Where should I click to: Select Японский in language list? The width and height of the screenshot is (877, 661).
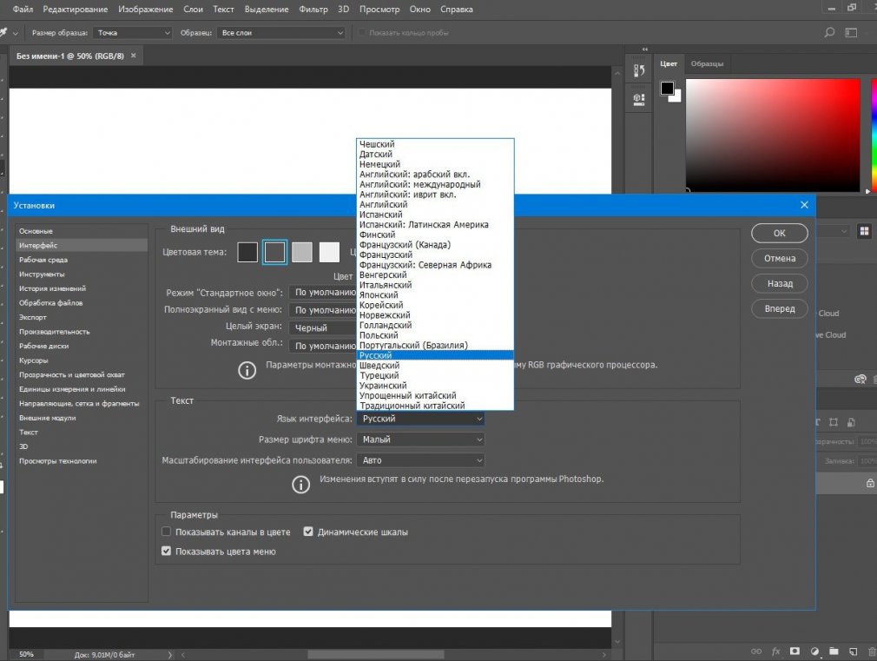(x=435, y=295)
